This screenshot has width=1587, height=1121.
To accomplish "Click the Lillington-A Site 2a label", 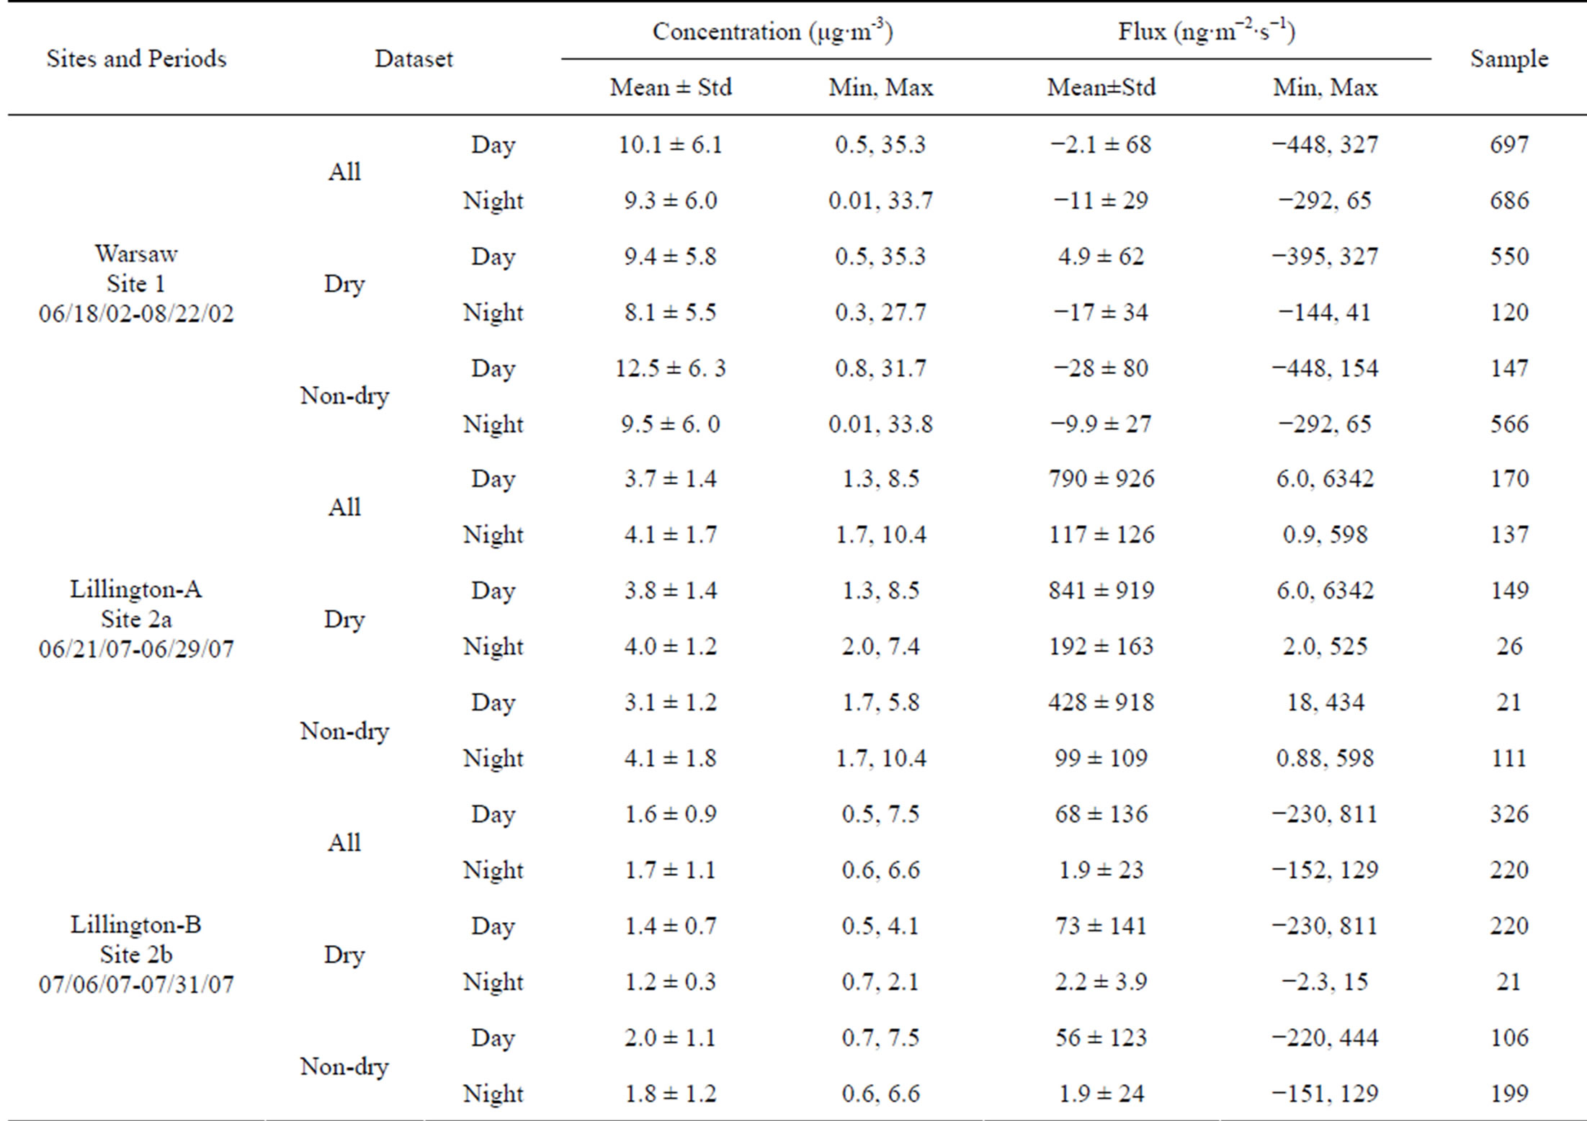I will click(136, 619).
